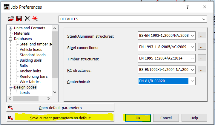Select Building soils in the tree
215x125 pixels.
30,60
